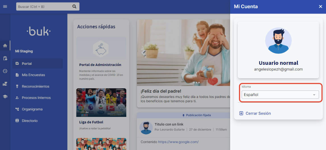Click the magnifying glass search icon
Screen dimensions: 326x150
coord(74,7)
